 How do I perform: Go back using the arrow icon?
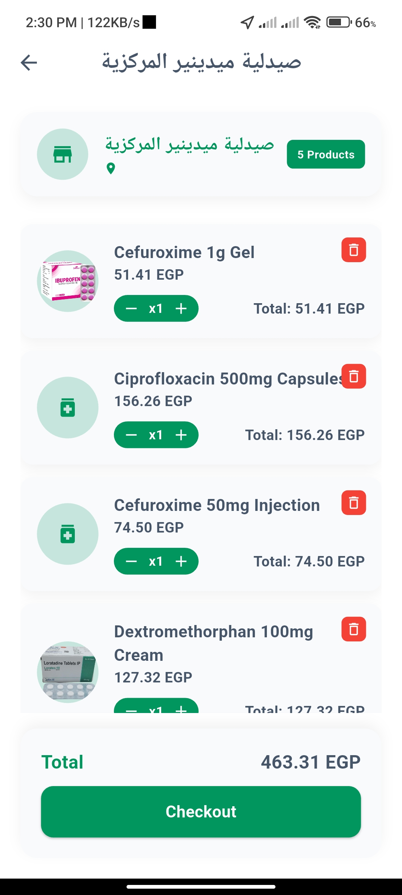tap(29, 62)
